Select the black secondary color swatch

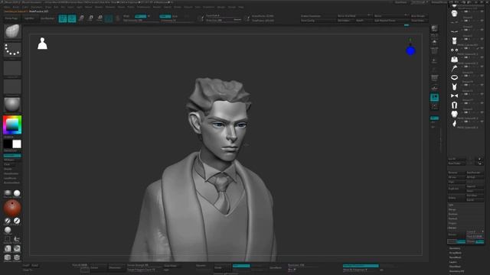[8, 144]
